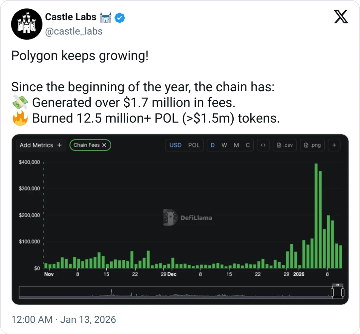Image resolution: width=360 pixels, height=334 pixels.
Task: Click the blue verified badge
Action: point(120,17)
